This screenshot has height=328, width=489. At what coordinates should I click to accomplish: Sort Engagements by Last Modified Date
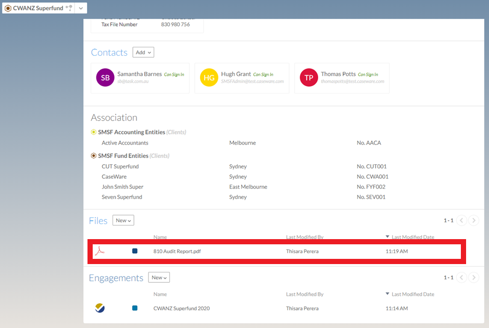click(412, 294)
